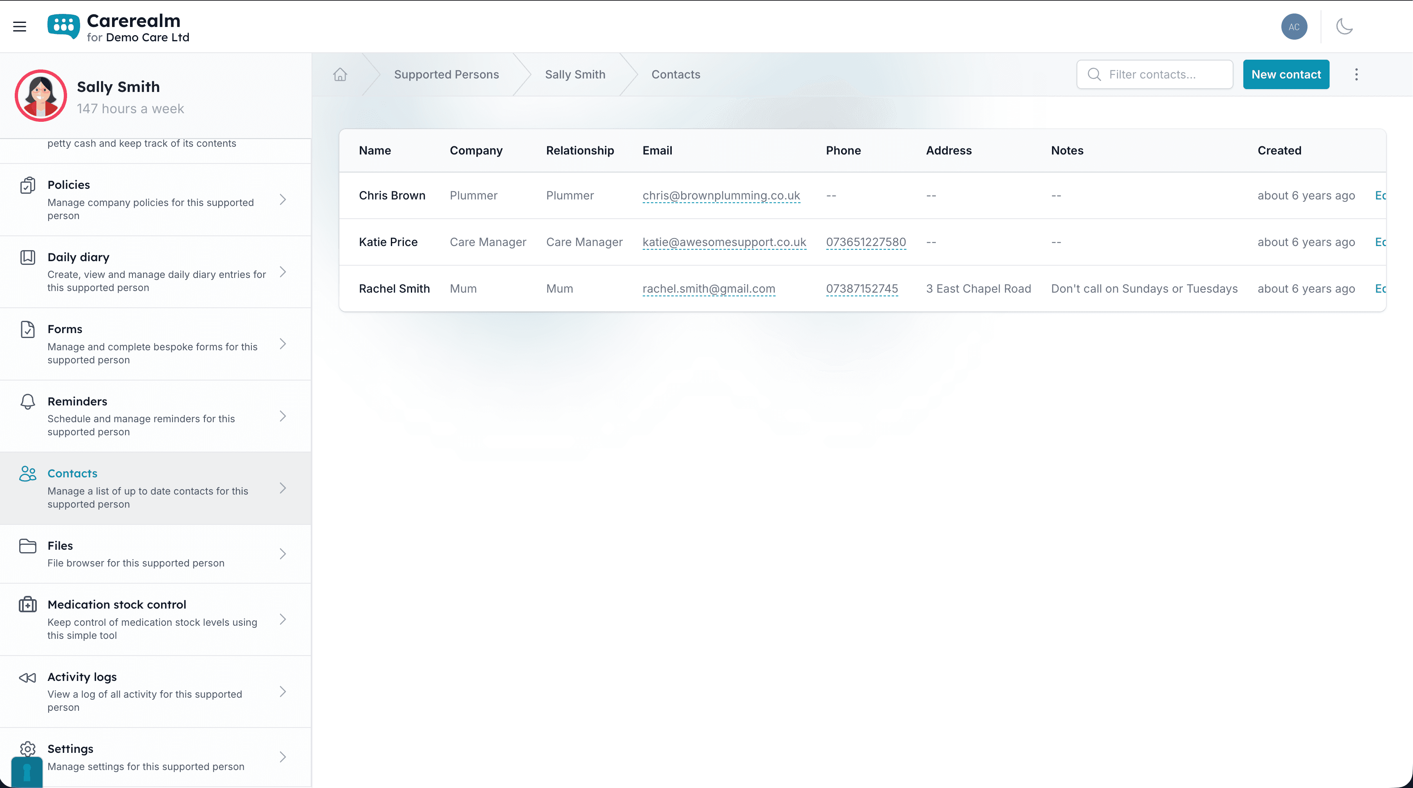This screenshot has height=788, width=1413.
Task: Click the Forms document icon
Action: coord(28,329)
